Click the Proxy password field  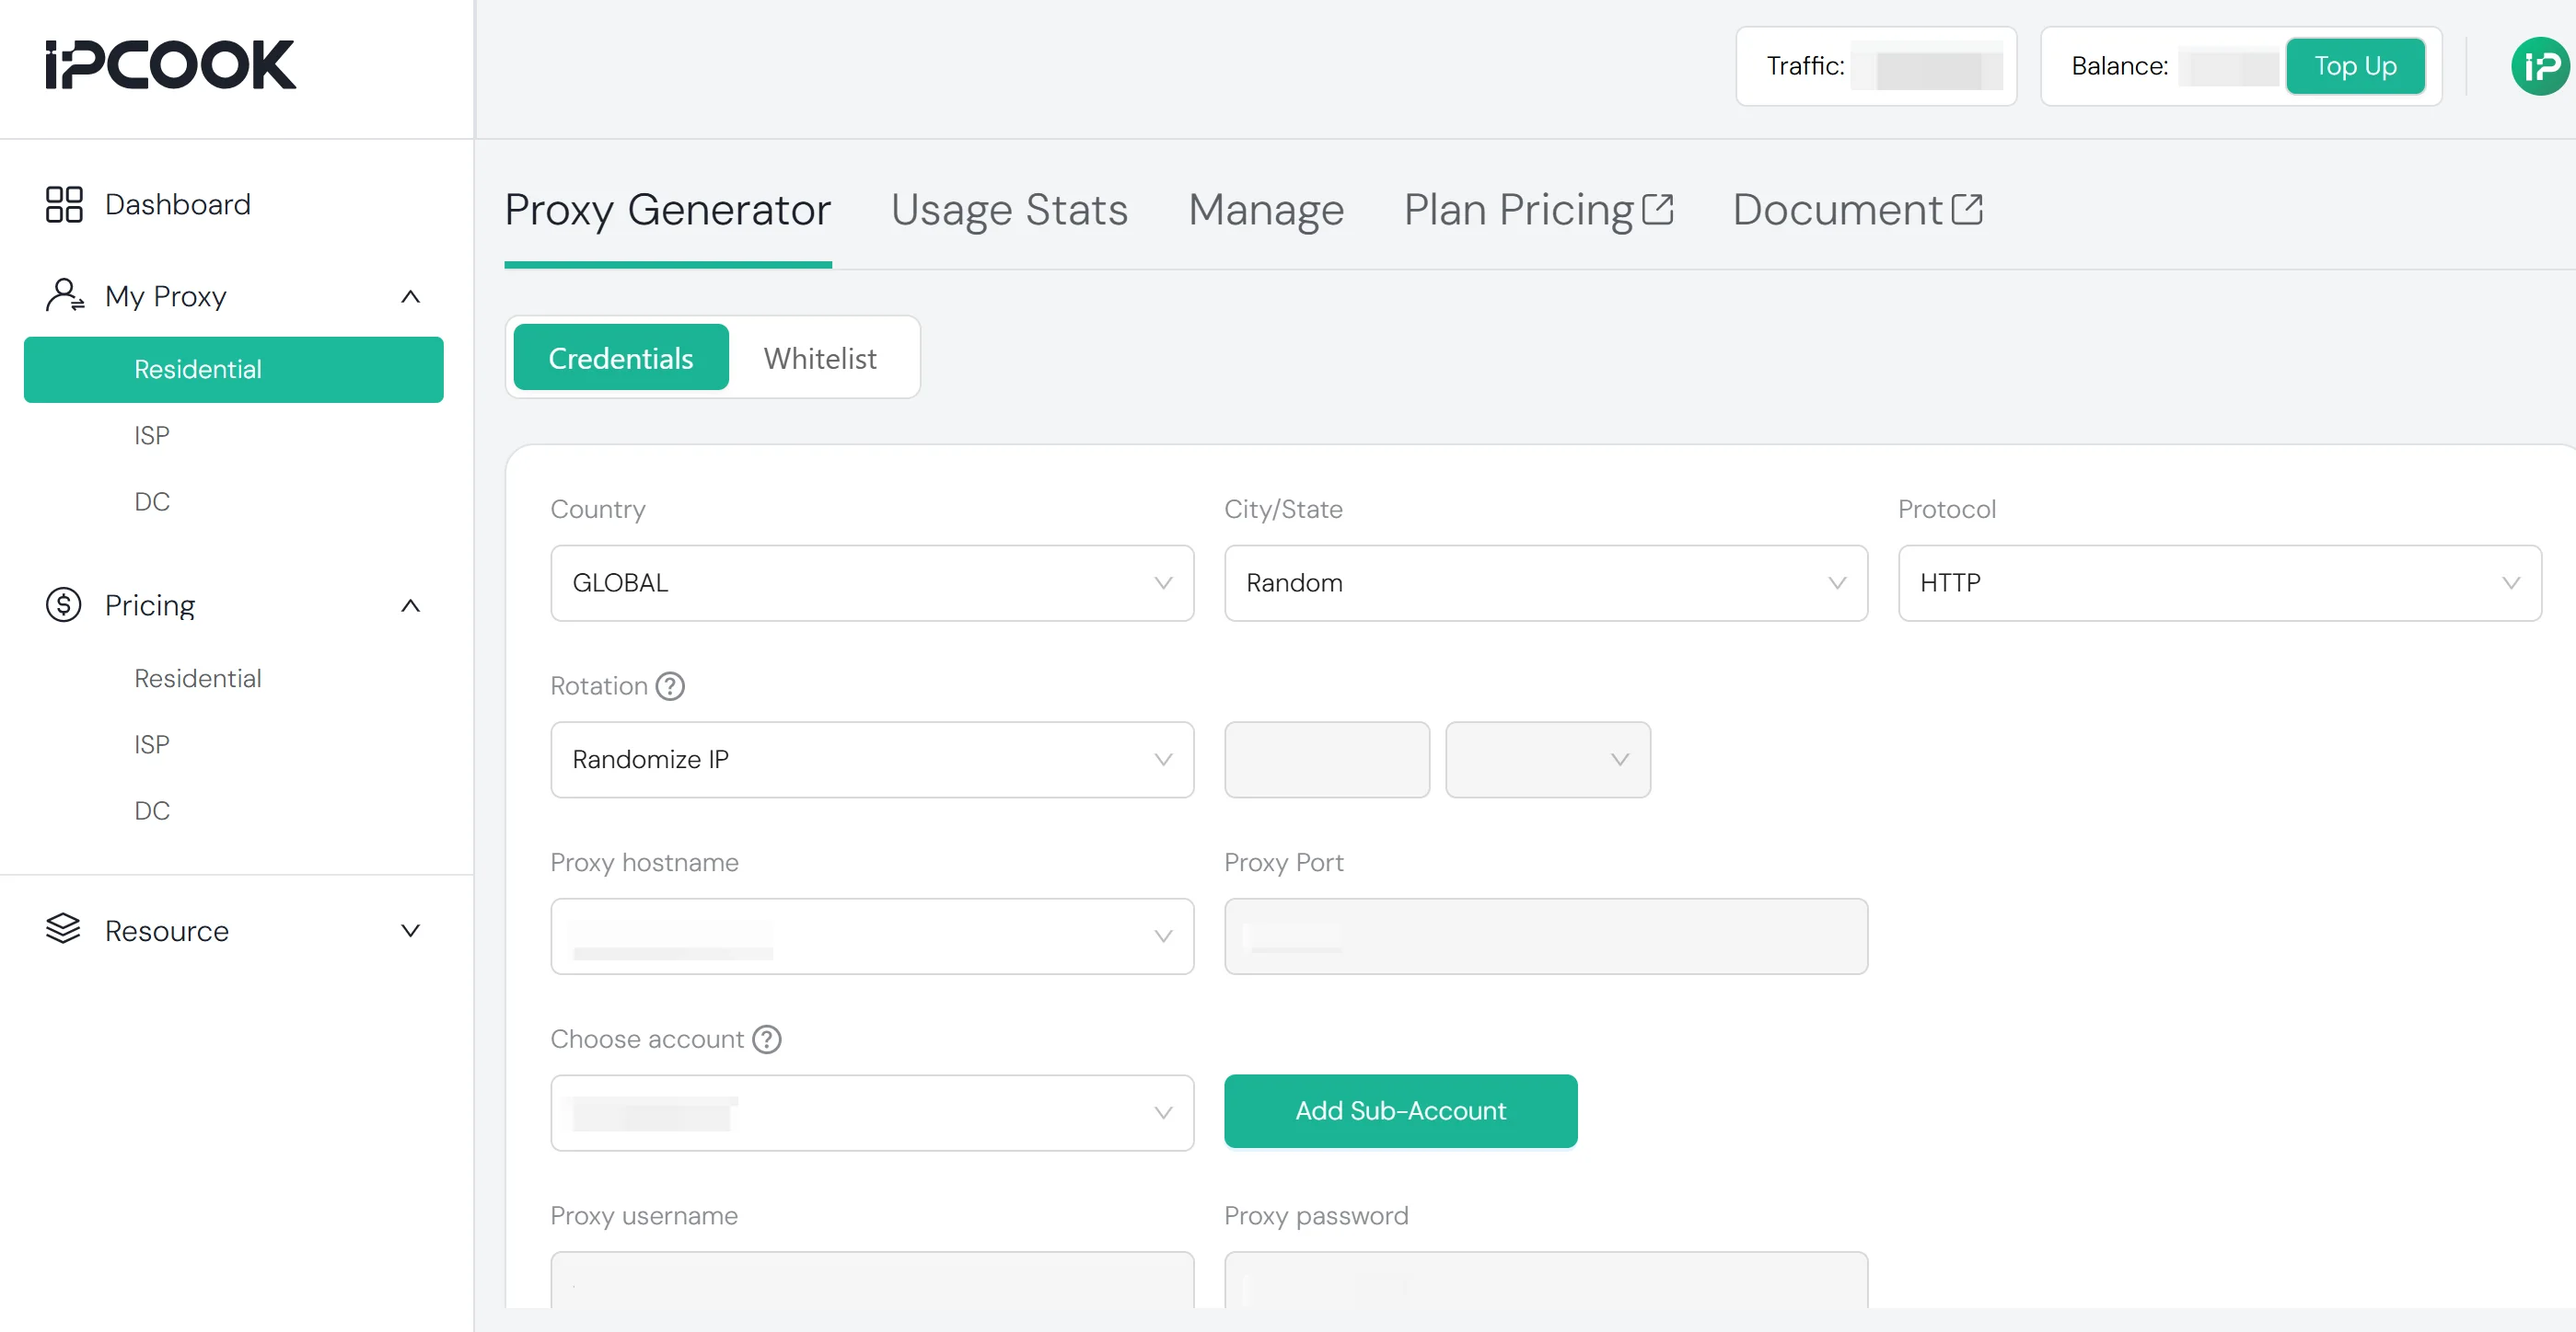pos(1546,1280)
